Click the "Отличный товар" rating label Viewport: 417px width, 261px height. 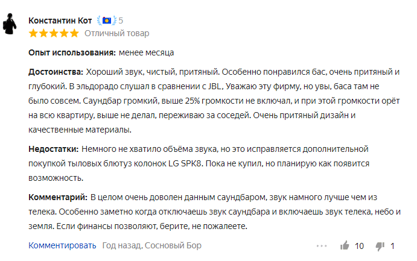click(116, 34)
